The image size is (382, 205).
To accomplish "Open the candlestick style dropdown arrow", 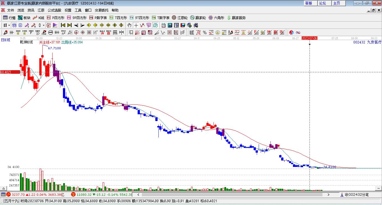I will [x=44, y=25].
